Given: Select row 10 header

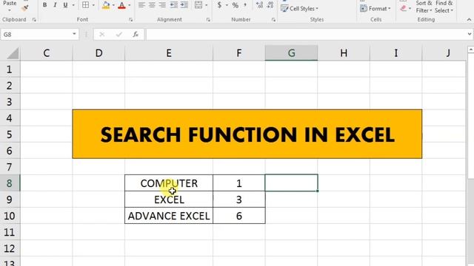Looking at the screenshot, I should click(10, 216).
